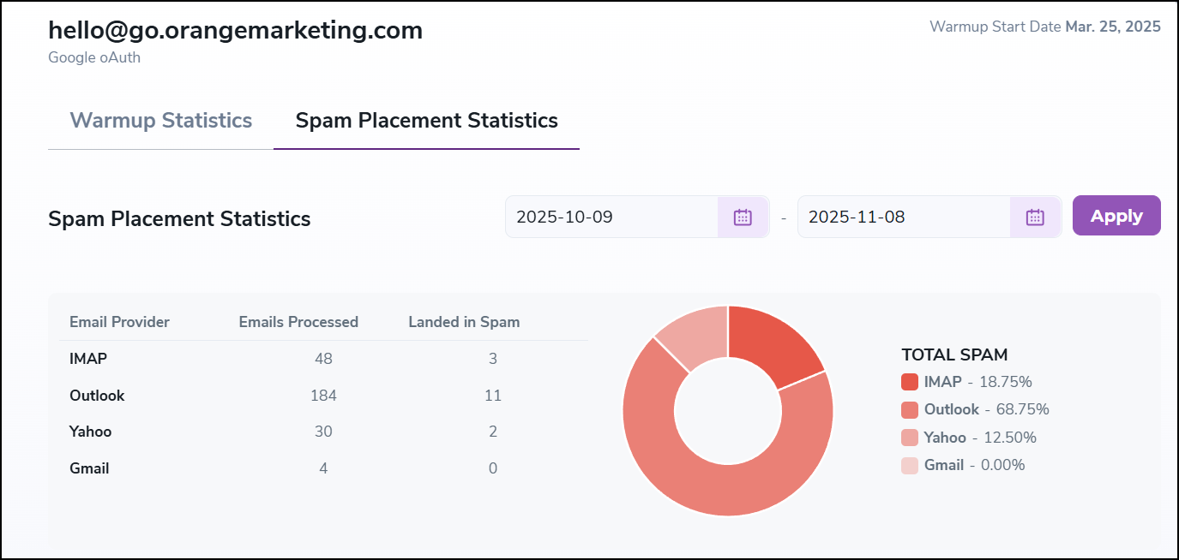Click the end date field 2025-11-08
This screenshot has height=560, width=1179.
[x=903, y=217]
